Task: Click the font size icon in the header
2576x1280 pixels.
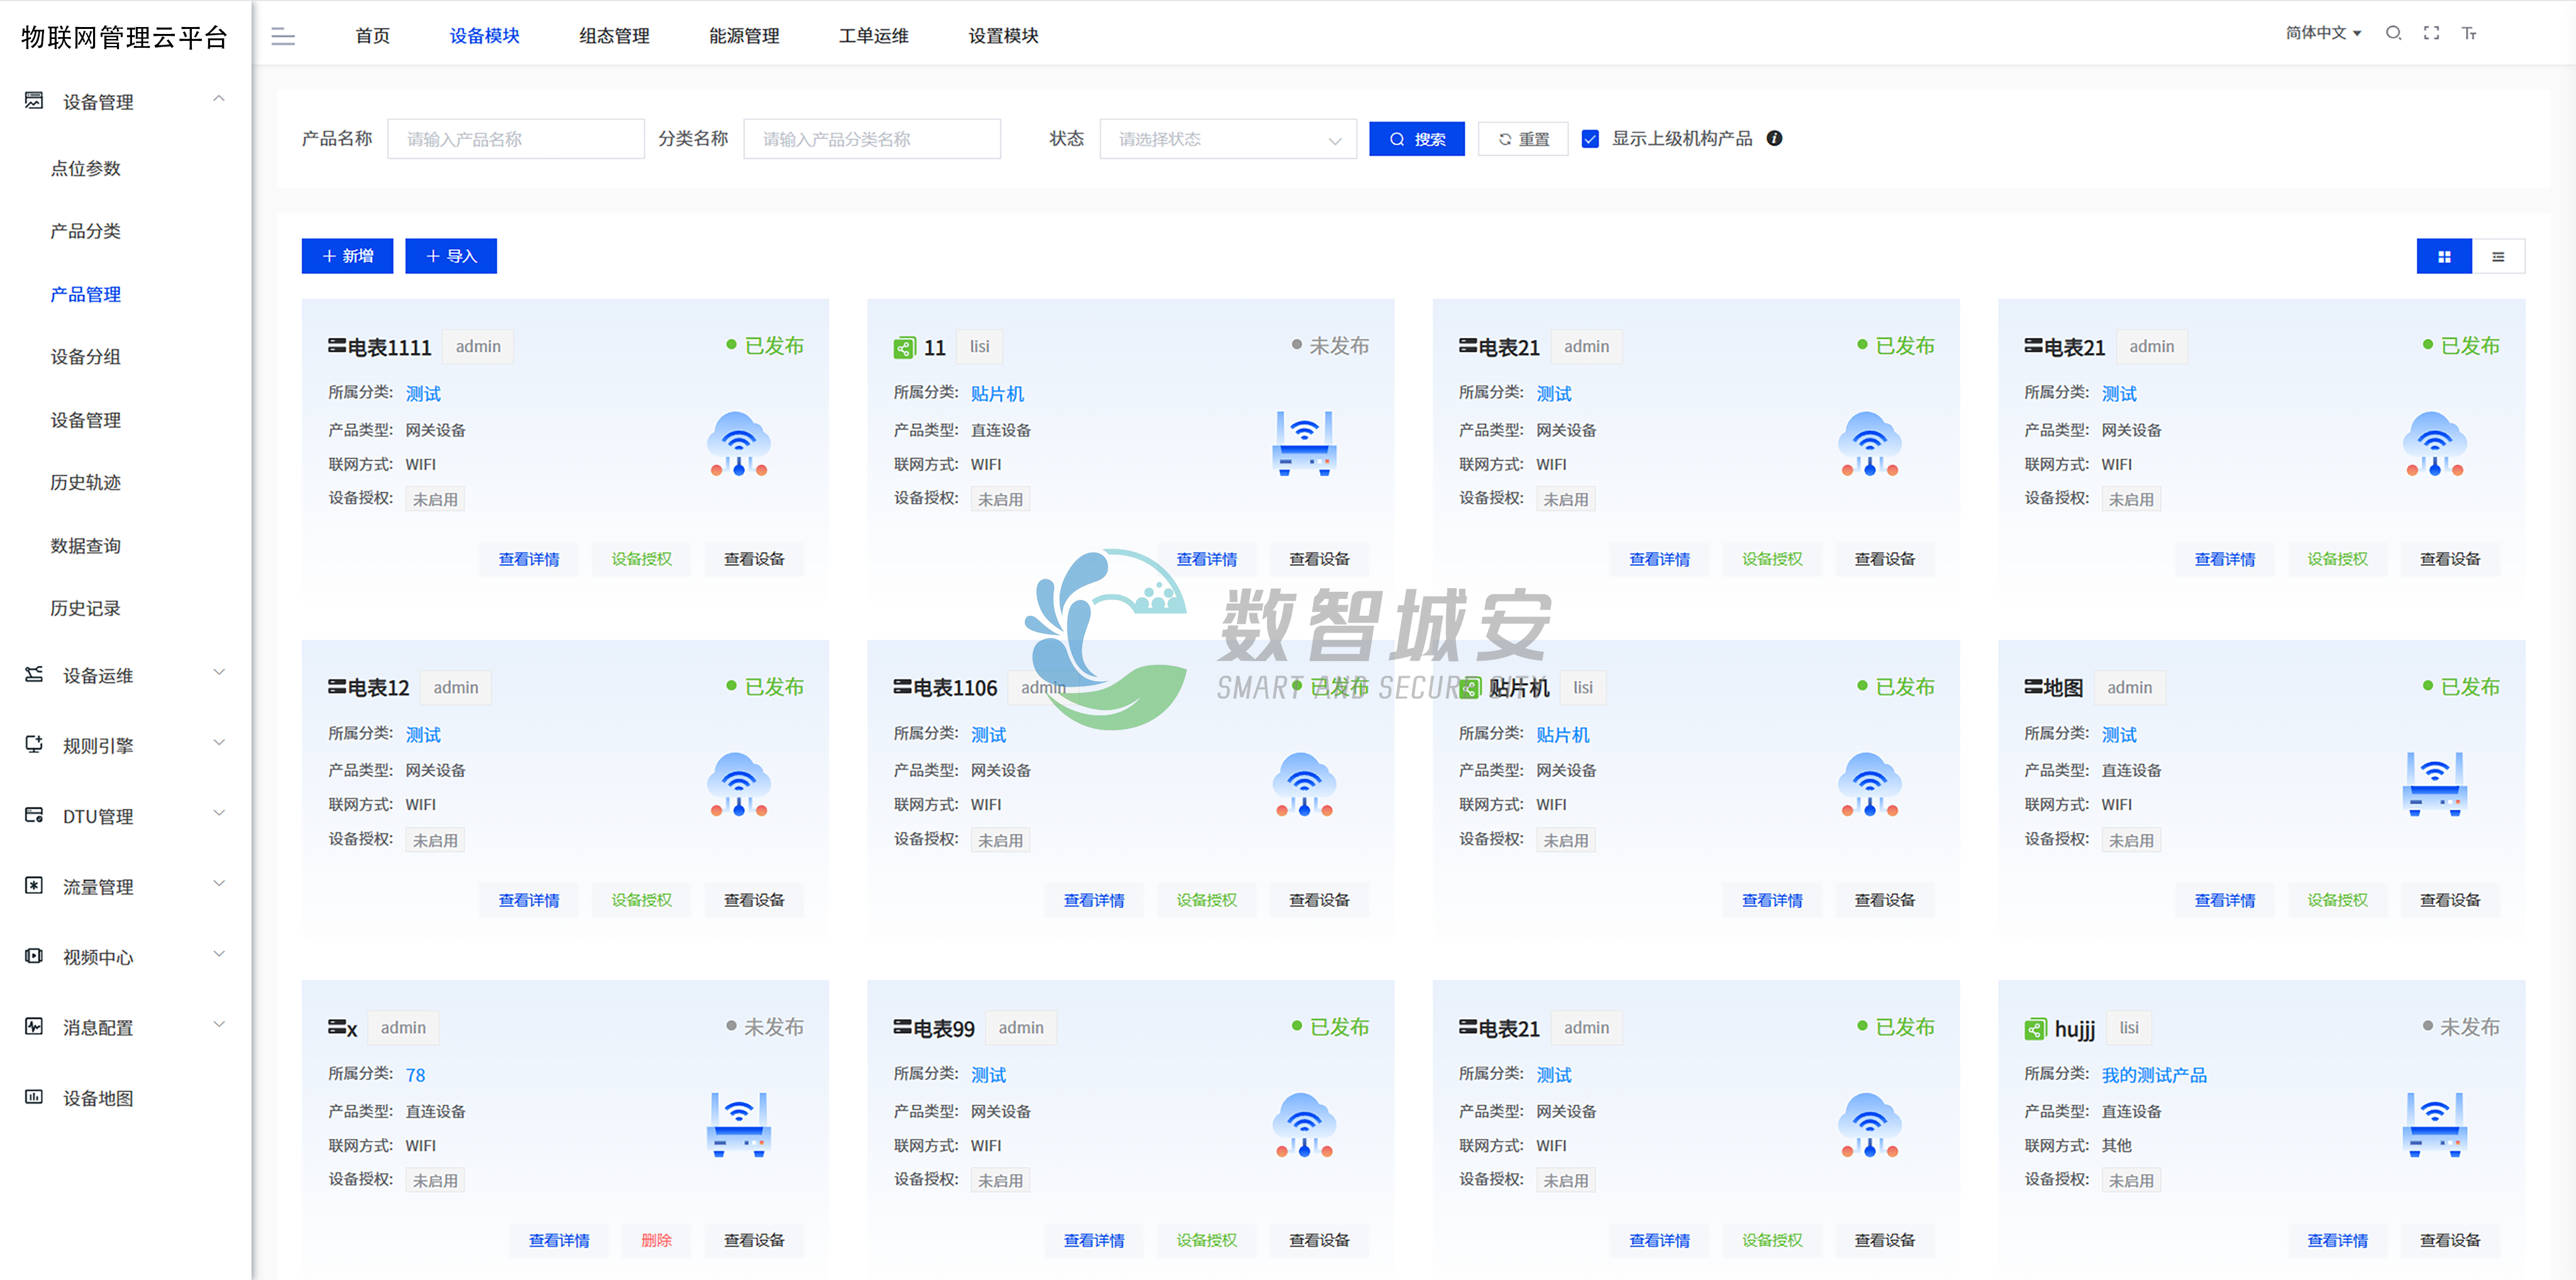Action: [2469, 34]
